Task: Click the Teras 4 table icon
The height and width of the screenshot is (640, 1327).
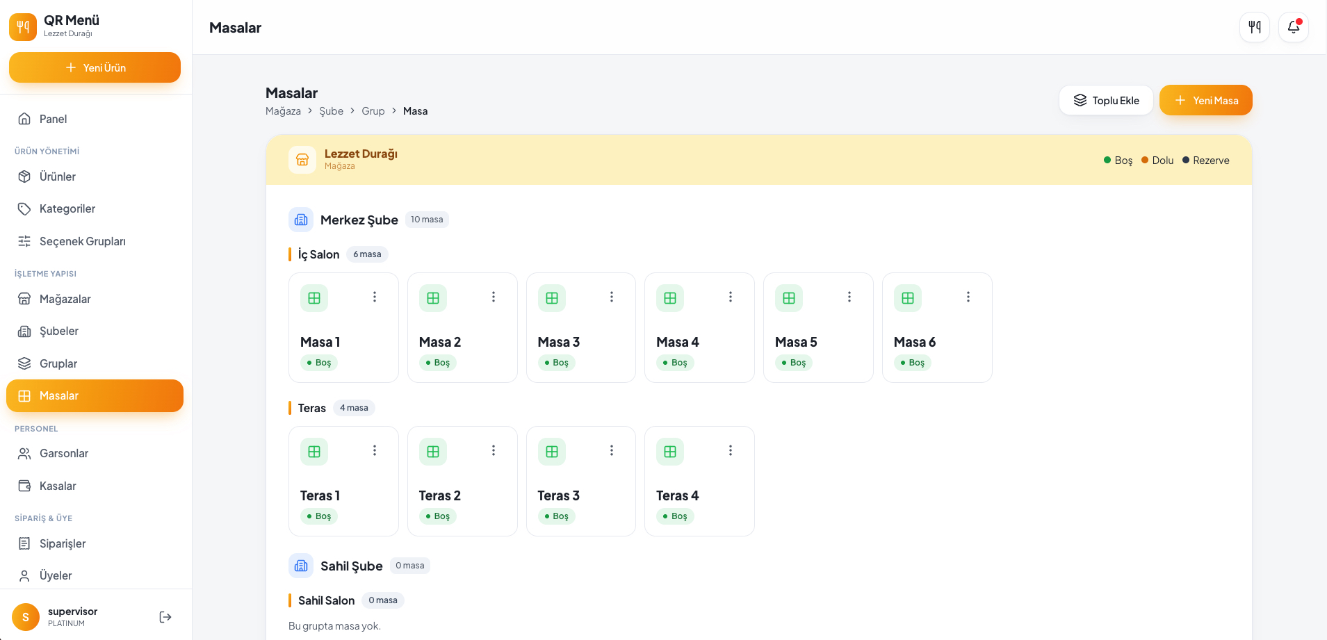Action: (x=670, y=452)
